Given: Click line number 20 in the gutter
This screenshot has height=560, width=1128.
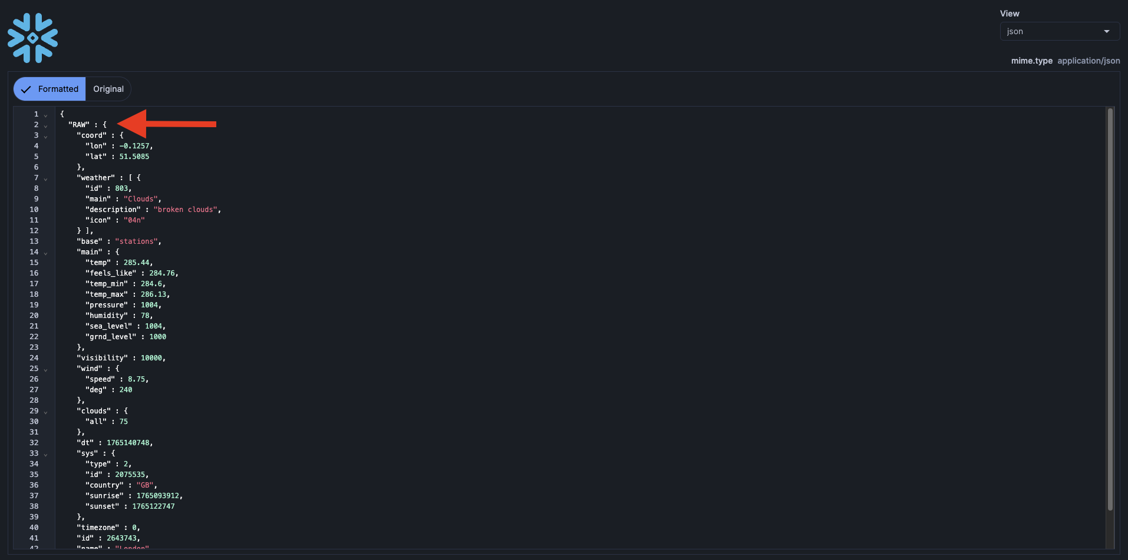Looking at the screenshot, I should point(34,316).
